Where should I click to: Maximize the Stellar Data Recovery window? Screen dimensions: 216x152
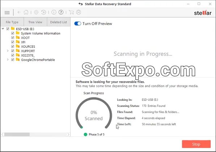click(199, 4)
